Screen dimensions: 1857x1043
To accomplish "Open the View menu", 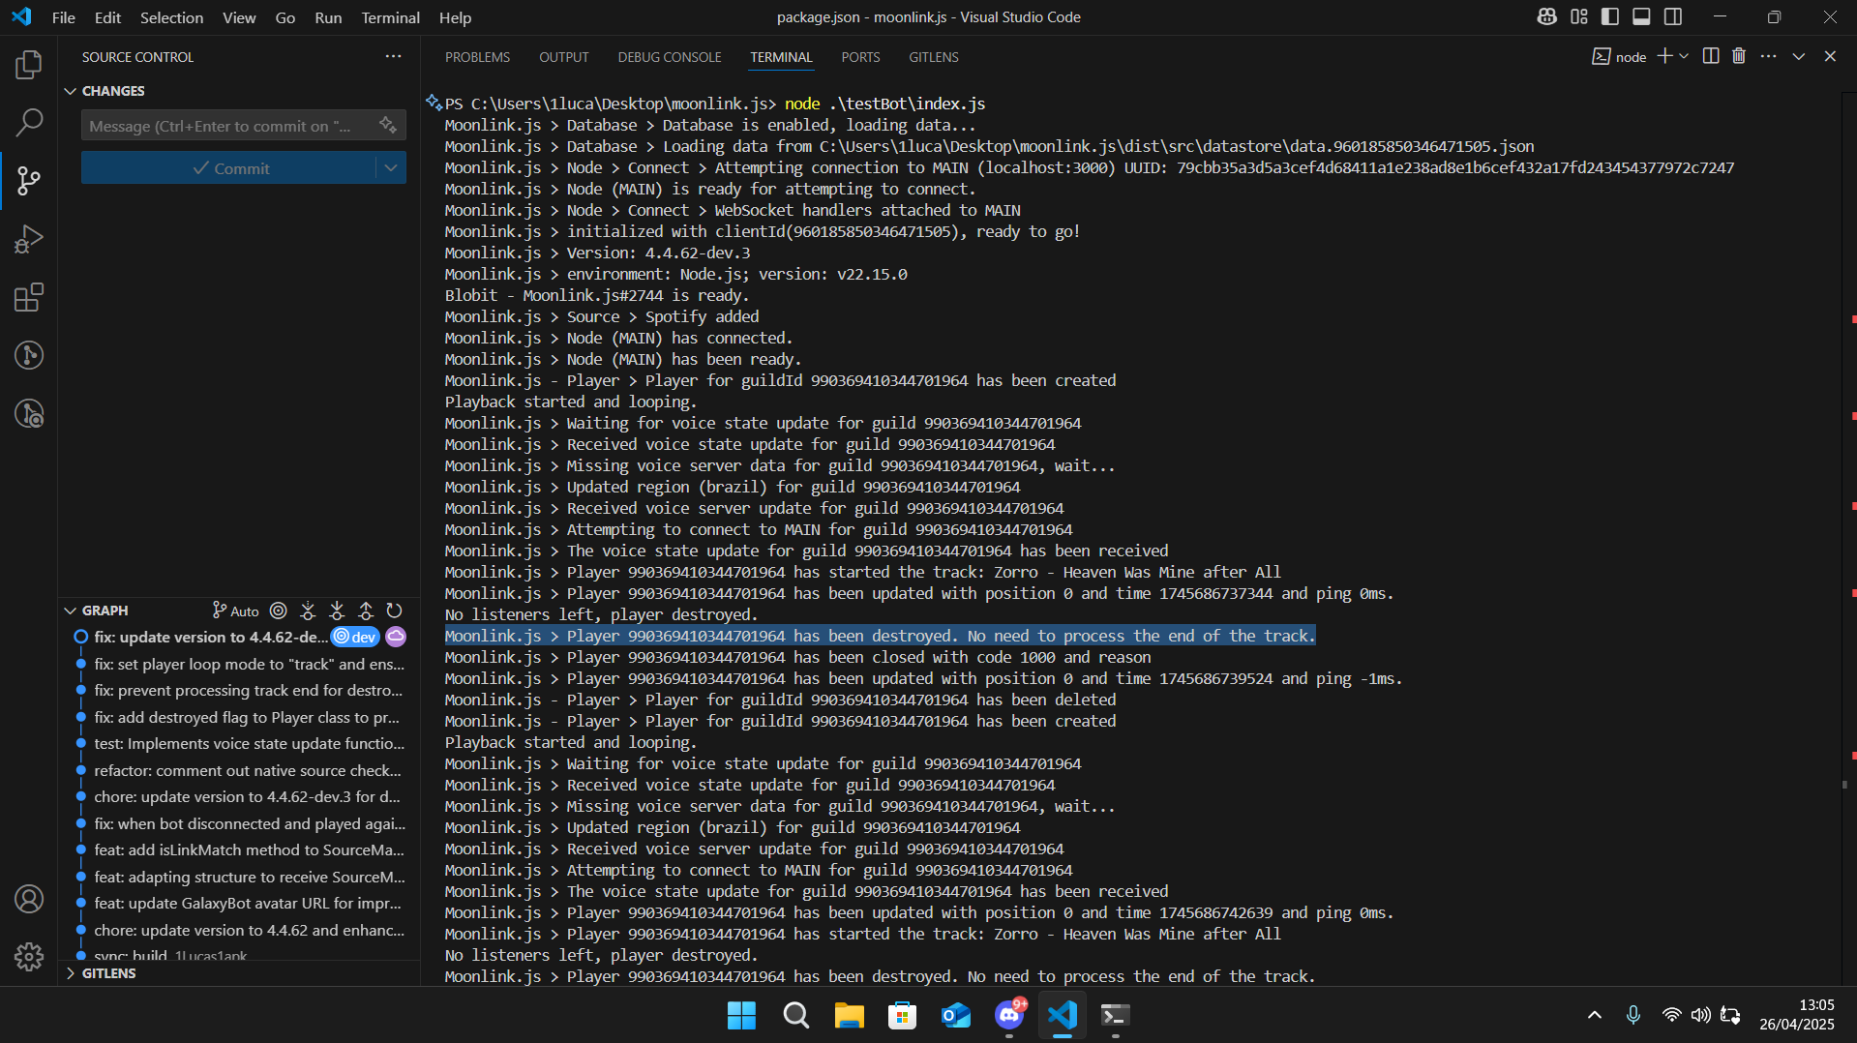I will (x=239, y=17).
